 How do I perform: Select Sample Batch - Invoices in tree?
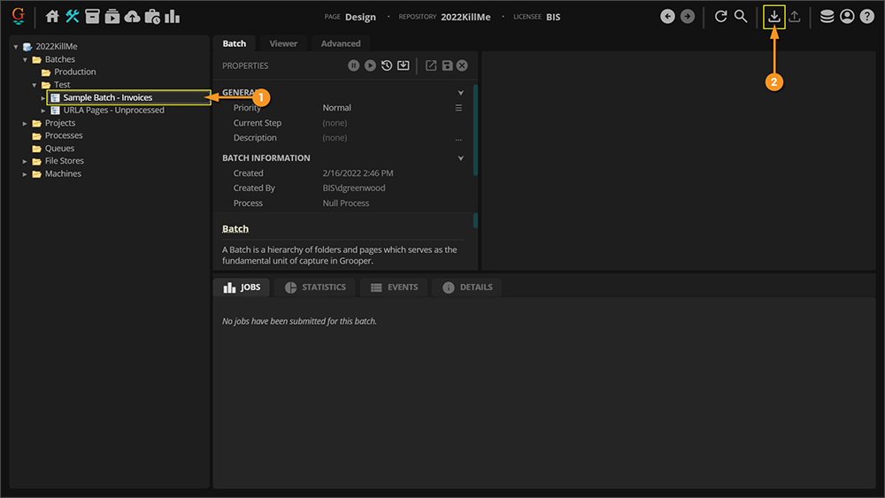coord(108,97)
